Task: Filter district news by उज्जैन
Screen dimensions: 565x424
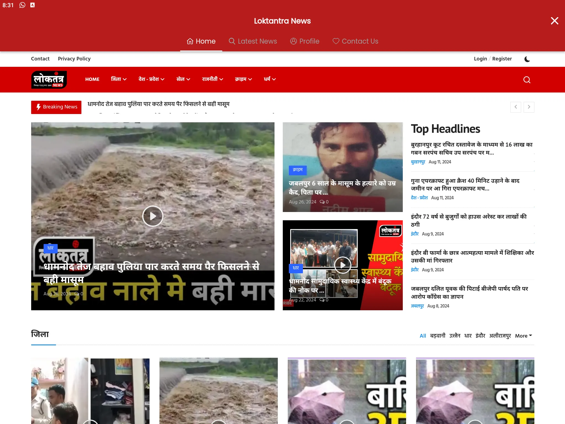Action: coord(455,336)
